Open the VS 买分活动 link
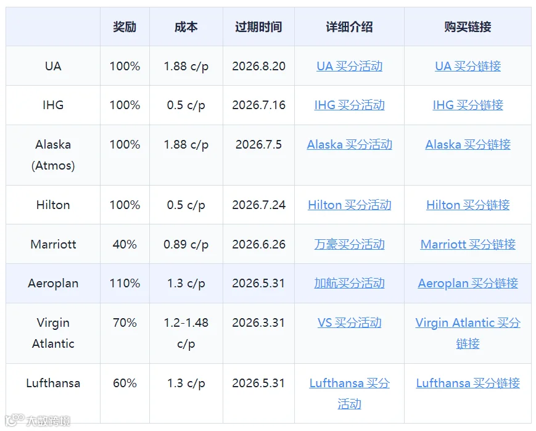Viewport: 536px width, 431px height. [x=349, y=322]
